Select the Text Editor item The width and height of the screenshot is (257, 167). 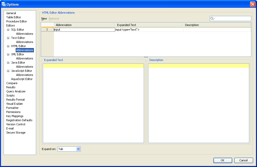[18, 38]
